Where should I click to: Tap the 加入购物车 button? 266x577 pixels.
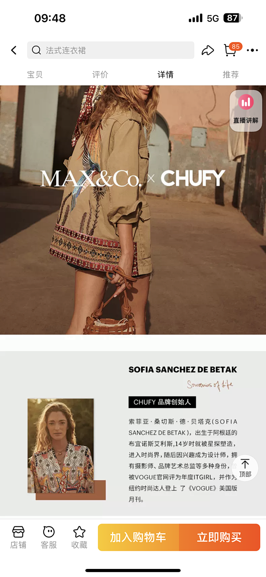click(x=138, y=537)
